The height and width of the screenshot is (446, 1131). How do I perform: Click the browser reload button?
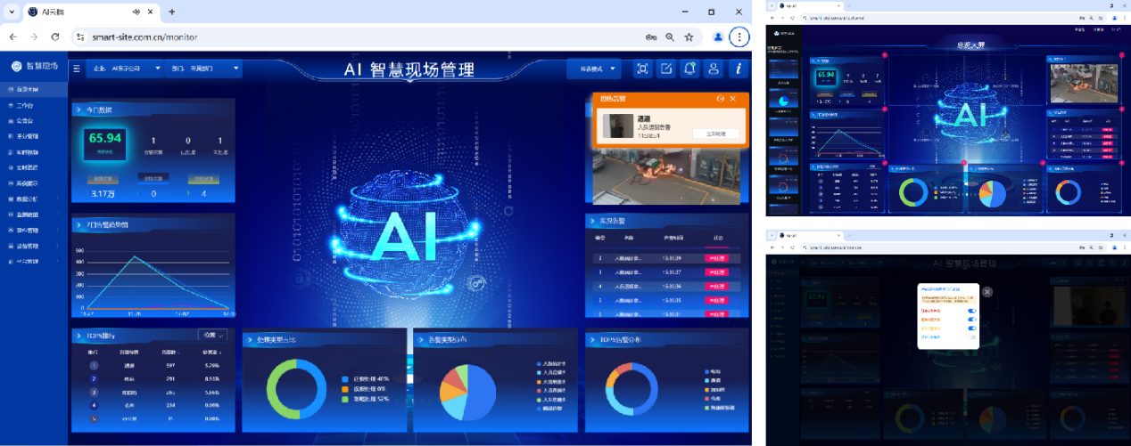[55, 37]
